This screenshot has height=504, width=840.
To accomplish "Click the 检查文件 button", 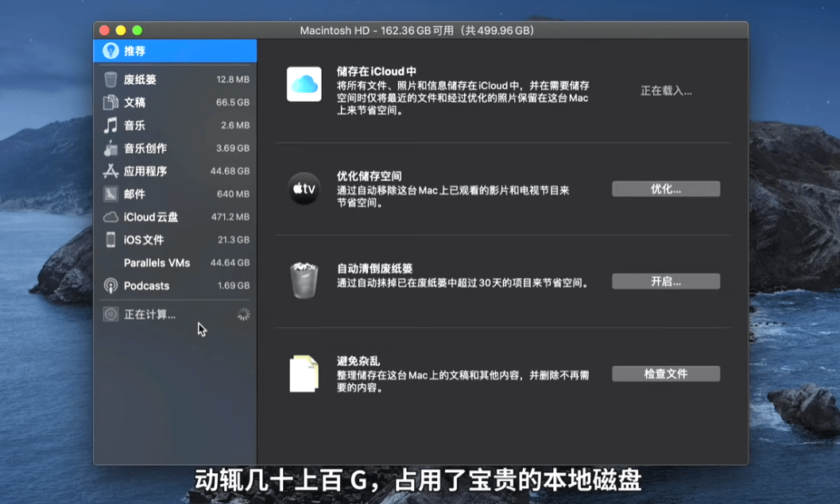I will click(x=666, y=374).
